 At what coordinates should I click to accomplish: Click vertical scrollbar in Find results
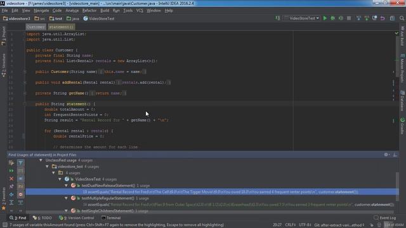[397, 186]
